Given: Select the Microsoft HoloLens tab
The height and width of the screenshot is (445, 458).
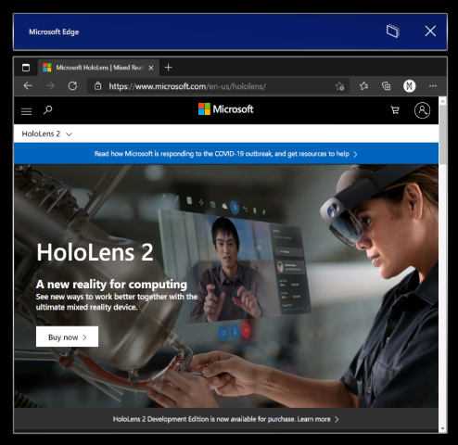Looking at the screenshot, I should point(98,68).
